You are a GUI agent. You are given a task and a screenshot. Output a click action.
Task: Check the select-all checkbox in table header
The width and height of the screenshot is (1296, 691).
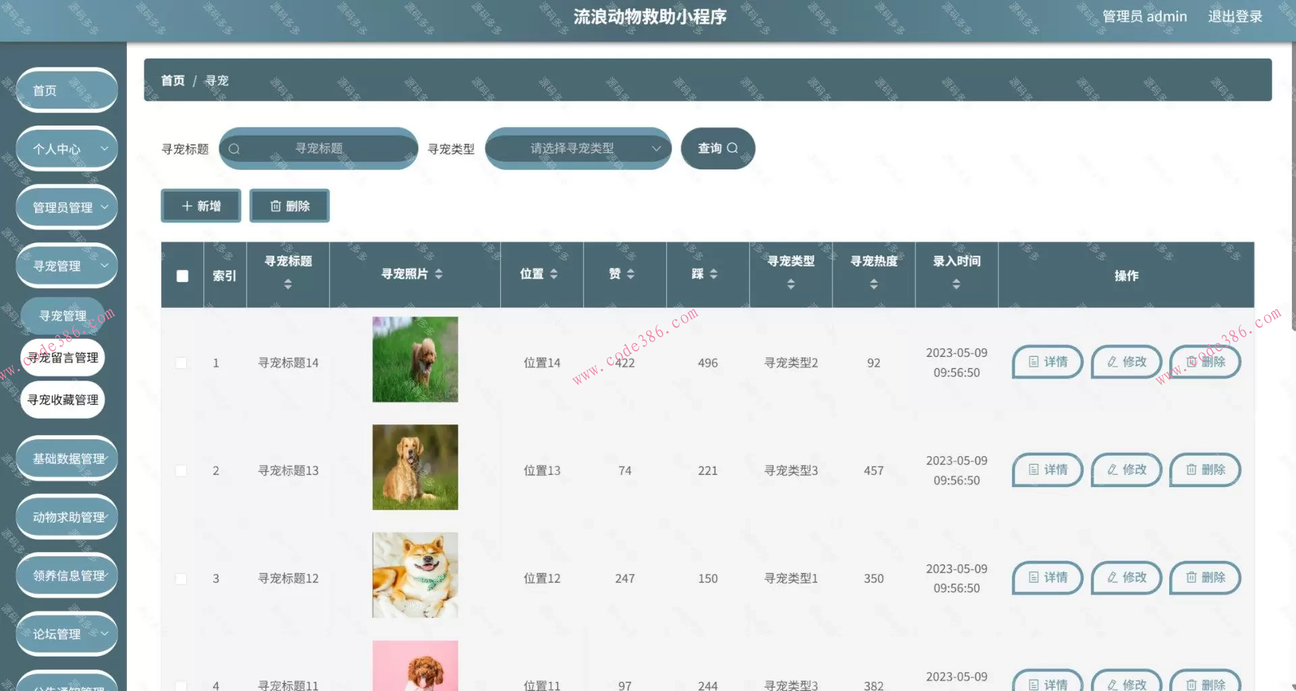pyautogui.click(x=181, y=275)
